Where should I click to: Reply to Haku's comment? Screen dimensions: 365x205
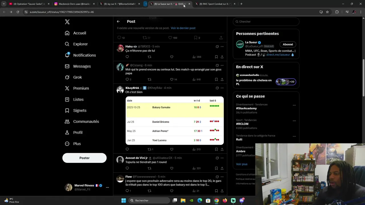[127, 57]
